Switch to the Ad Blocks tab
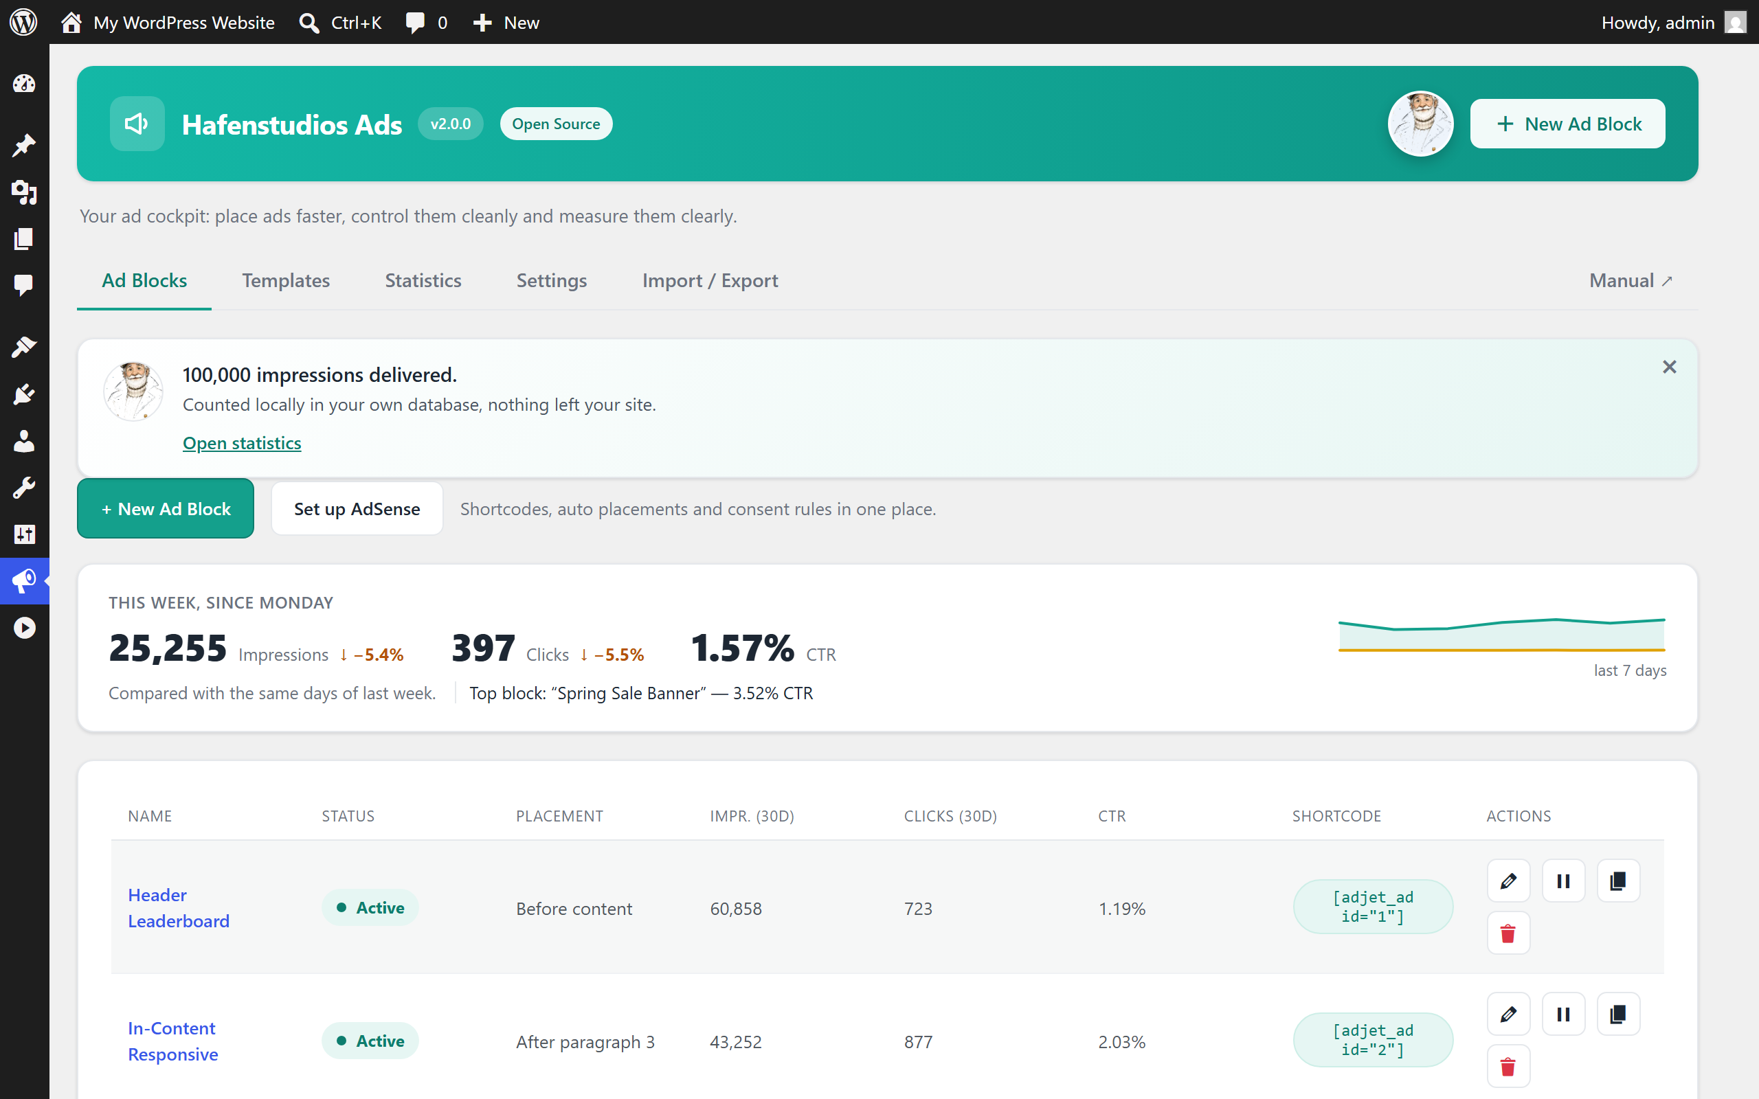Viewport: 1759px width, 1099px height. click(144, 280)
